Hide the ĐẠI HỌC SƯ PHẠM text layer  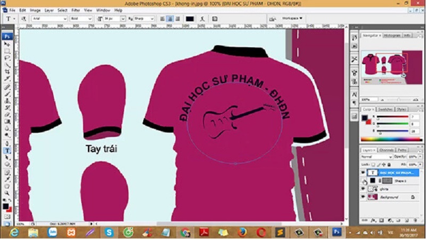(364, 173)
